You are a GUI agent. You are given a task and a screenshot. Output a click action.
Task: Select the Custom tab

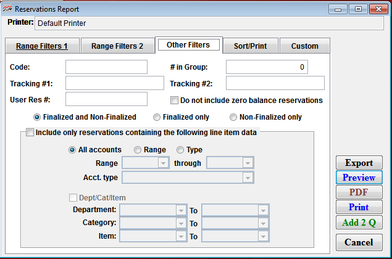pyautogui.click(x=304, y=46)
